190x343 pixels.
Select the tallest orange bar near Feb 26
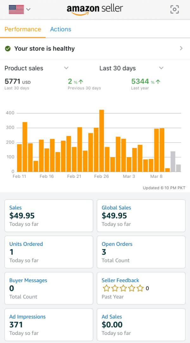click(x=102, y=141)
